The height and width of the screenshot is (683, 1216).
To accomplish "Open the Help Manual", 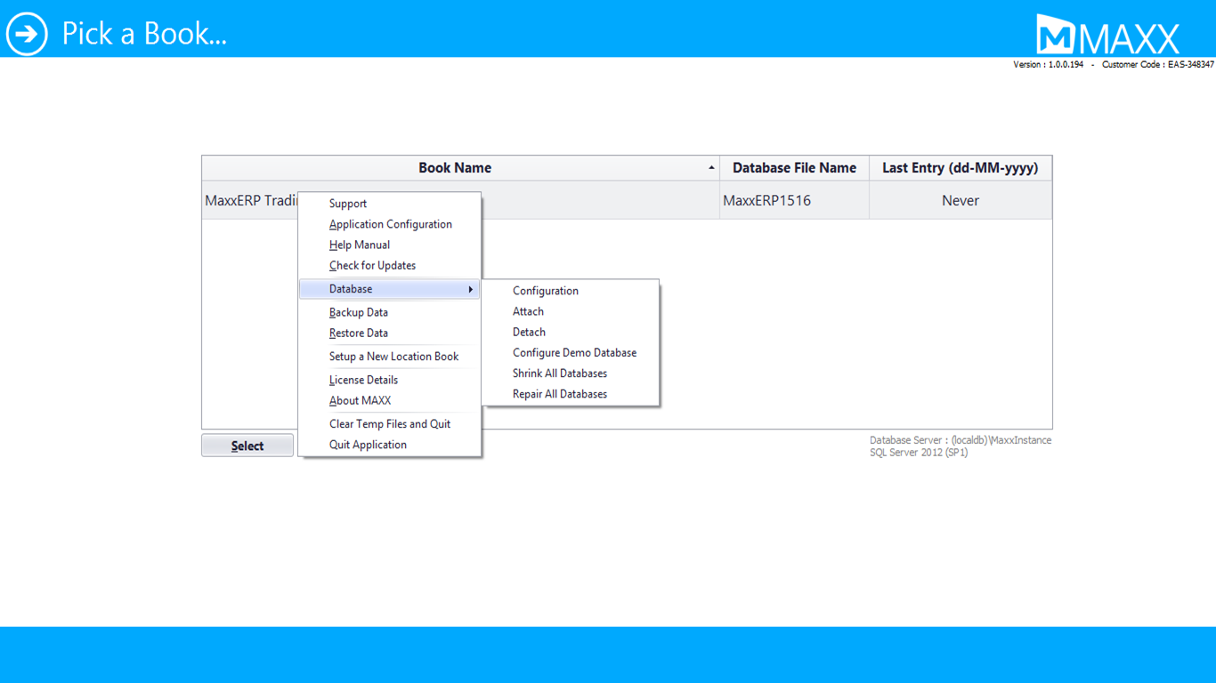I will tap(359, 245).
